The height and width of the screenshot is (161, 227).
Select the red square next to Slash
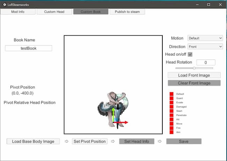171,111
